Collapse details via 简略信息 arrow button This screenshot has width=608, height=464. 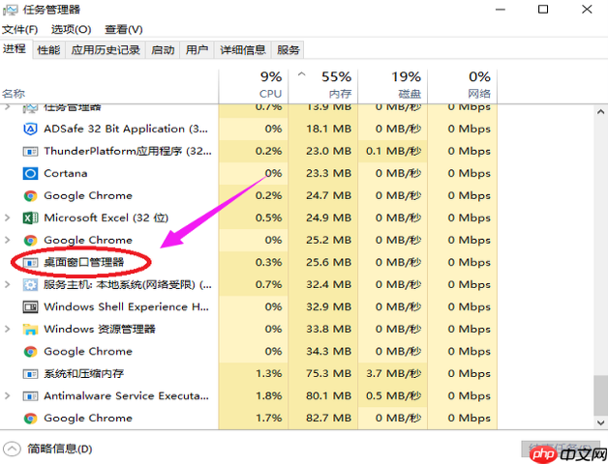[12, 449]
